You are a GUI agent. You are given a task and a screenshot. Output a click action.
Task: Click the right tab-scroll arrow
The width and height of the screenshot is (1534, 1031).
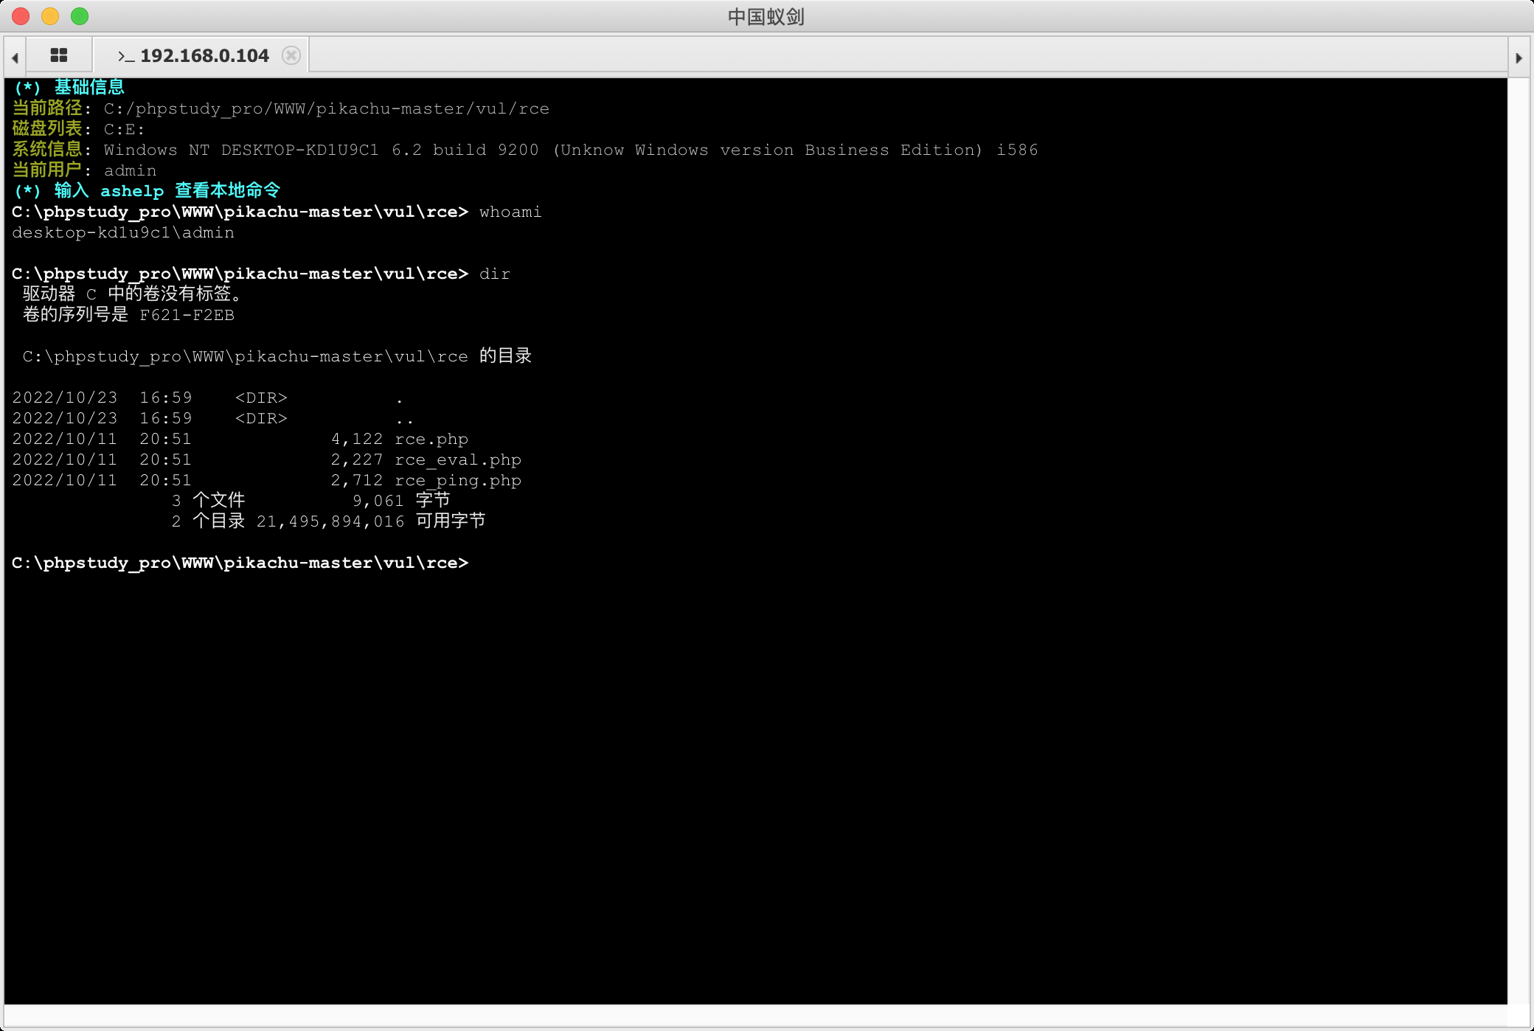coord(1519,57)
